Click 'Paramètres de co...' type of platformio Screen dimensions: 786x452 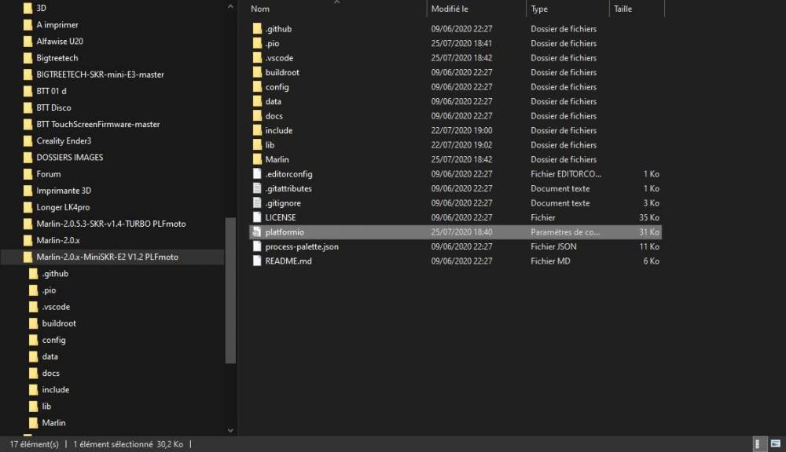coord(565,231)
